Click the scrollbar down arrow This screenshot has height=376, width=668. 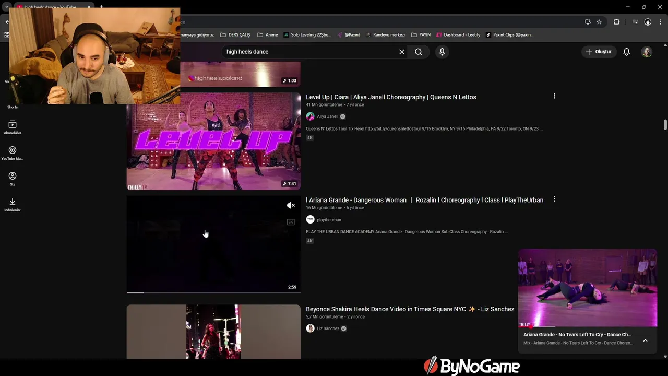coord(665,357)
